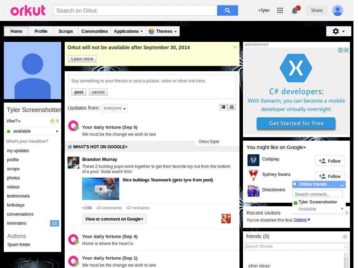The width and height of the screenshot is (358, 268).
Task: Open the +Tyler link
Action: coord(264,10)
